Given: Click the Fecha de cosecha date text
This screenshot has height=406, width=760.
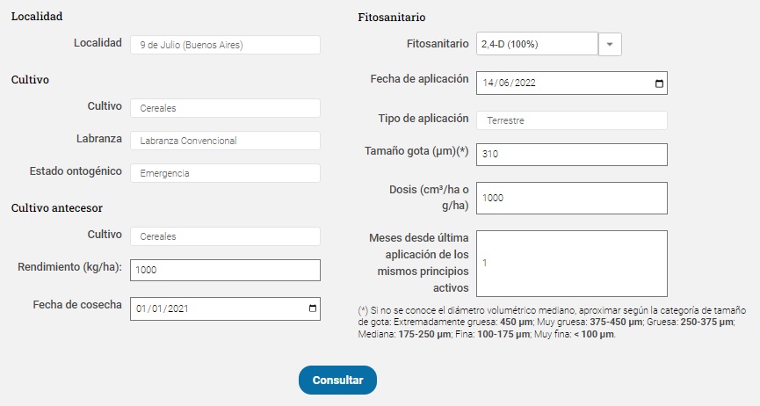Looking at the screenshot, I should tap(163, 308).
